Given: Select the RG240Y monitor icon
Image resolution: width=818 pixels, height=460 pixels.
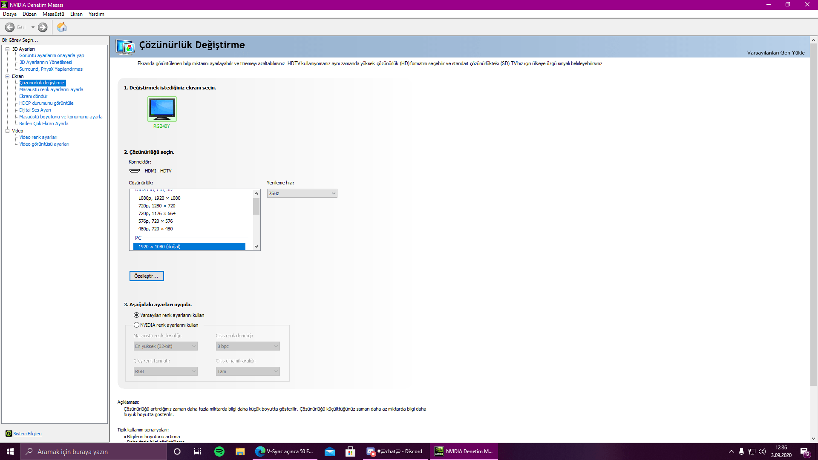Looking at the screenshot, I should click(x=162, y=109).
